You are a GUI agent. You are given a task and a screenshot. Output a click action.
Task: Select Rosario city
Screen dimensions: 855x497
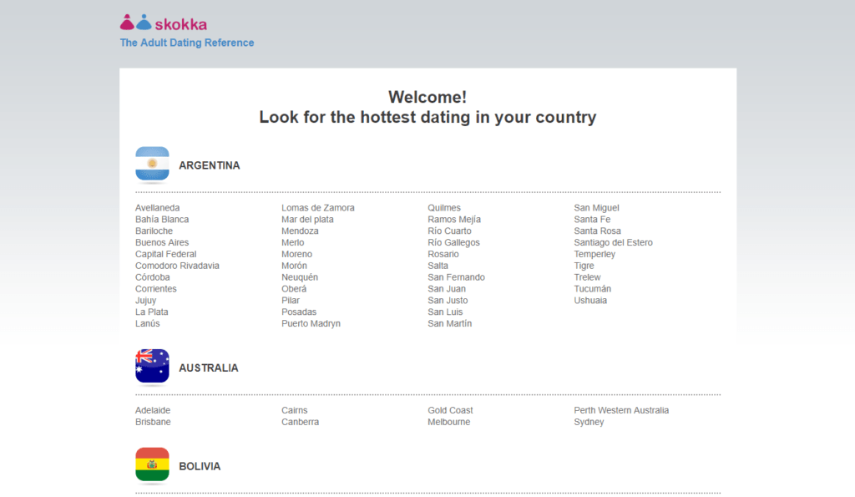[443, 254]
